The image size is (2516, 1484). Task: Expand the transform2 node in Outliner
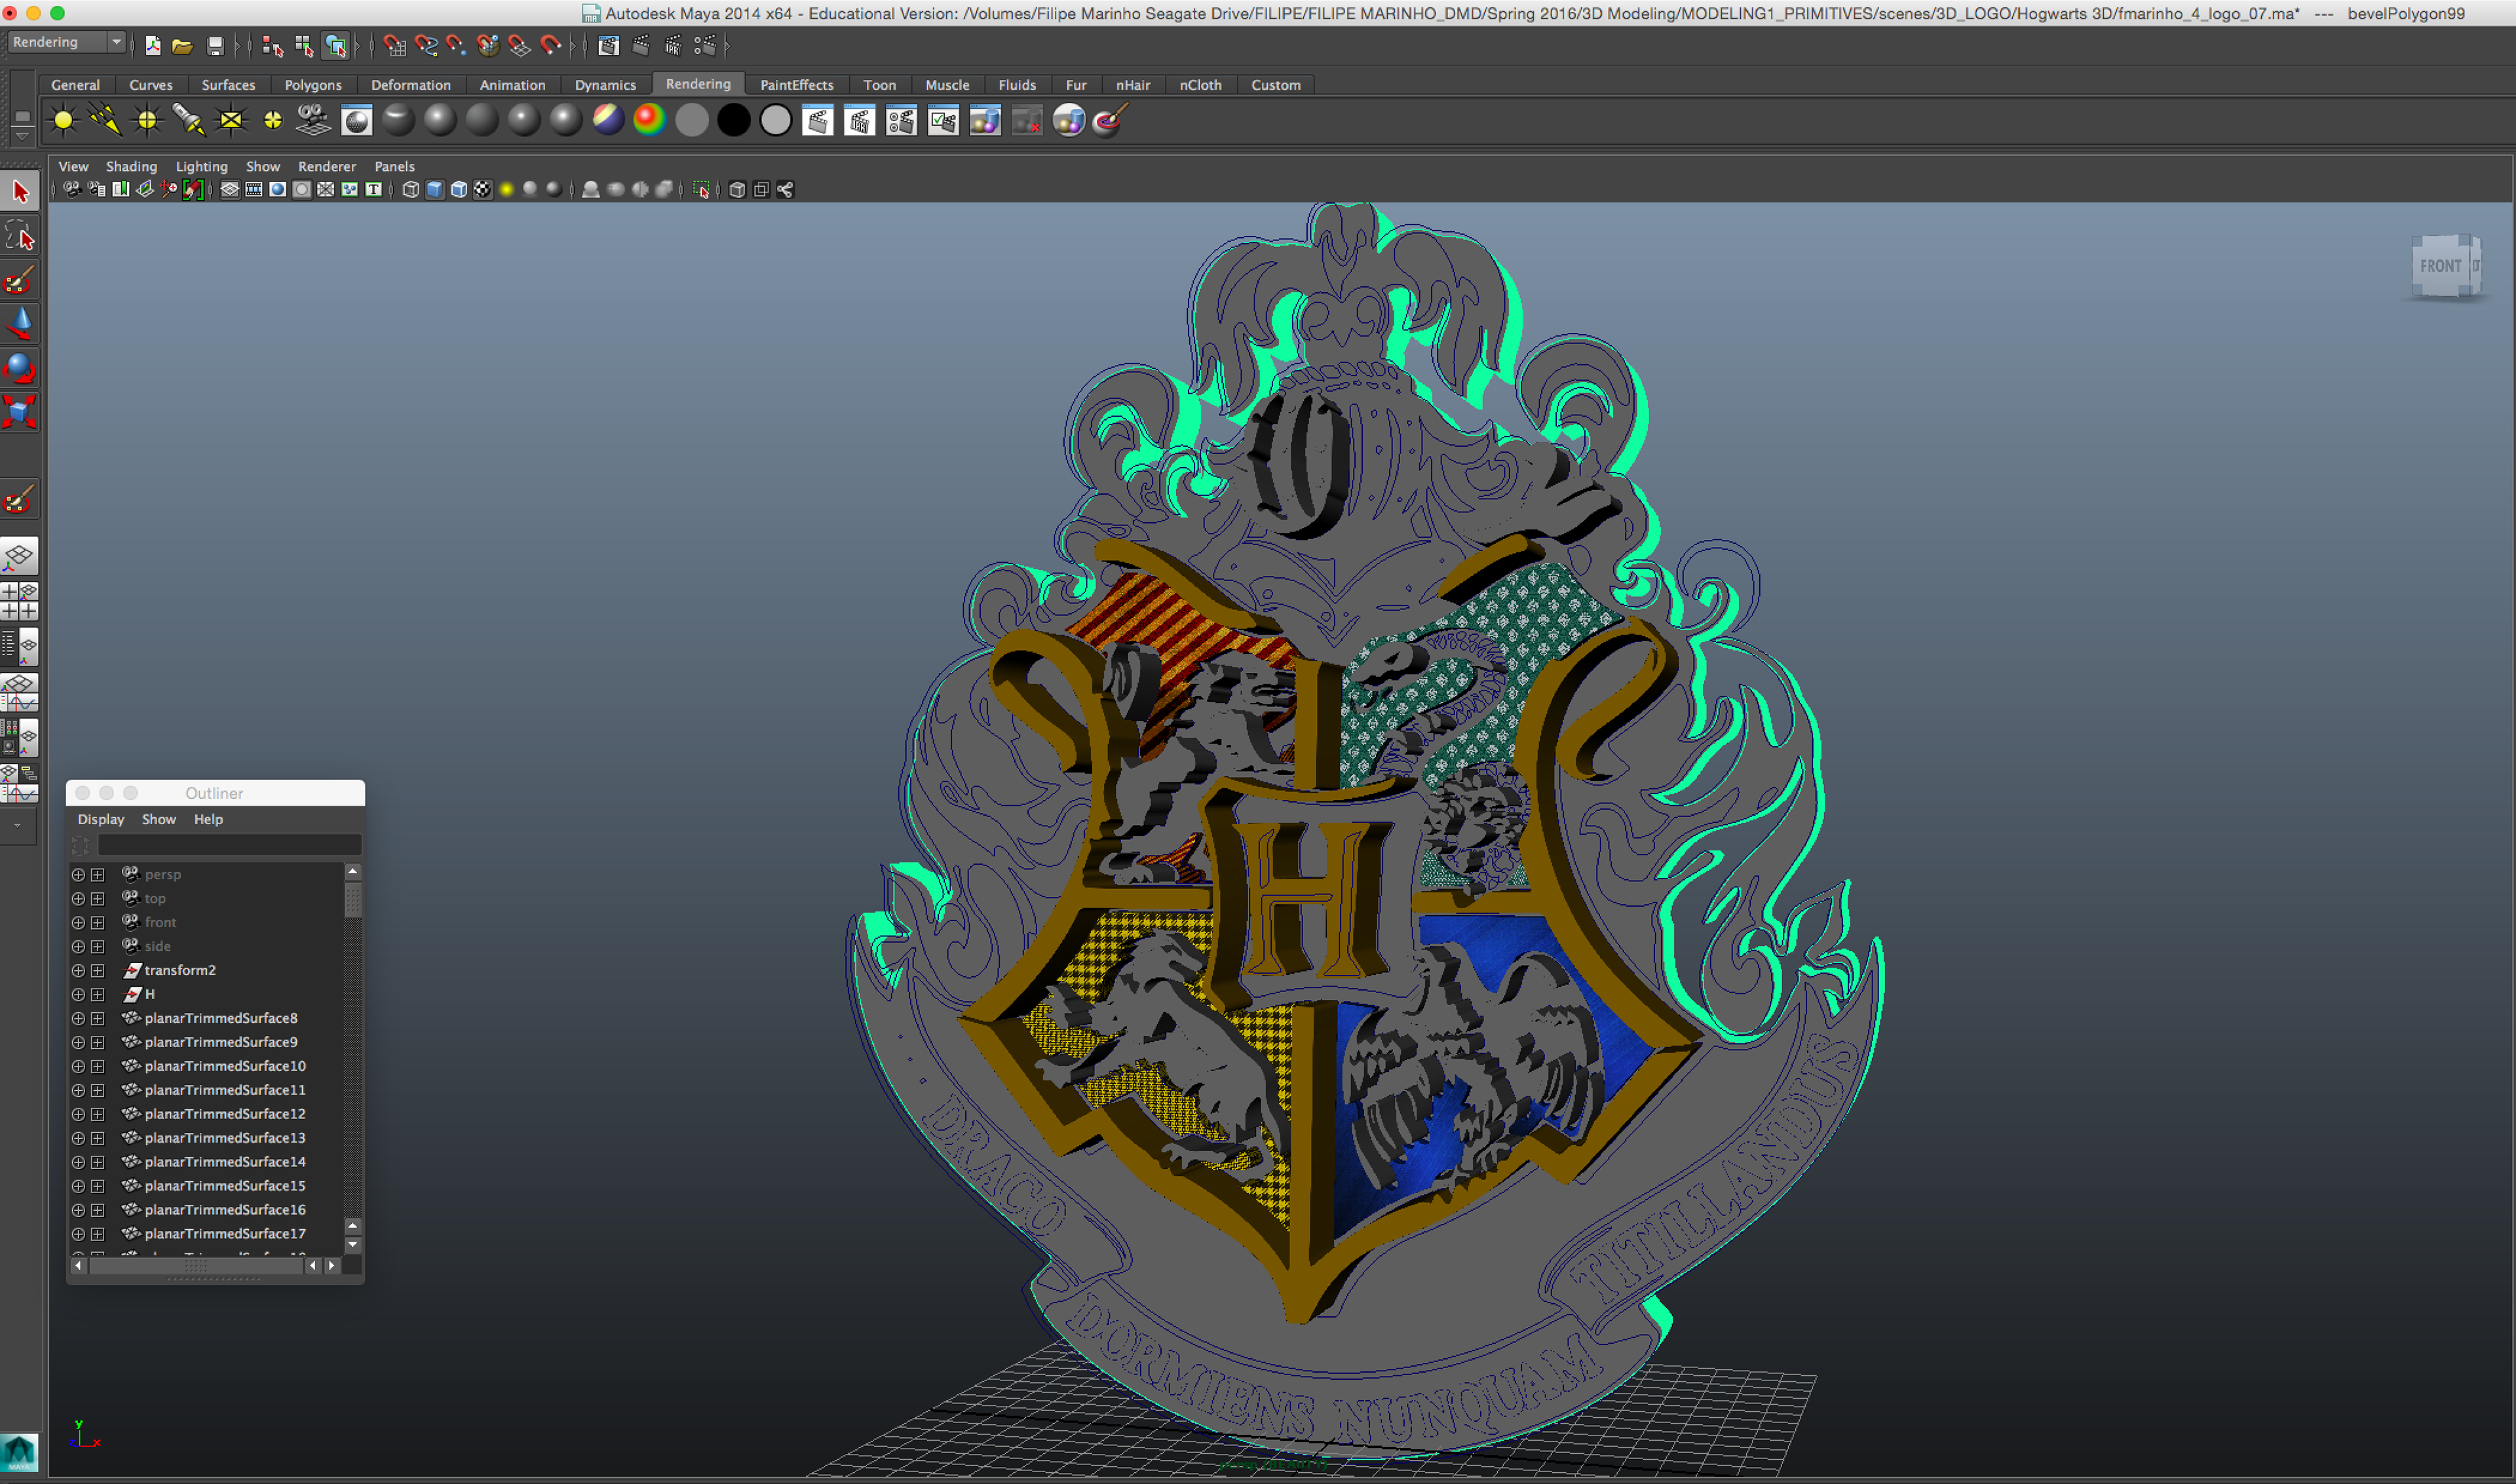pyautogui.click(x=97, y=970)
